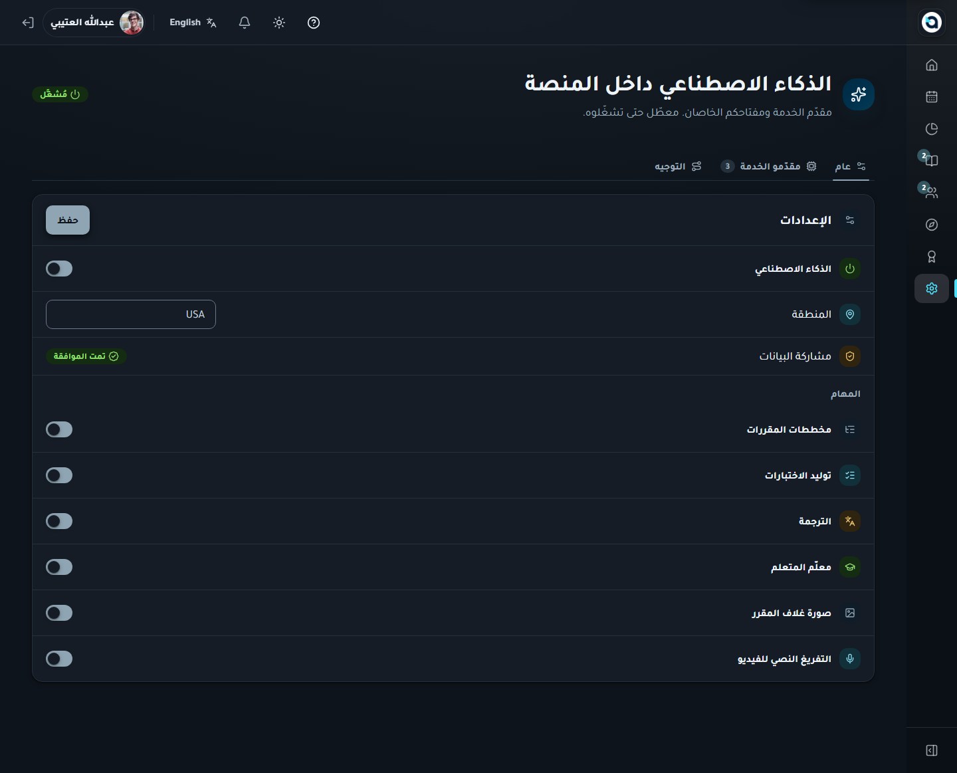Open the notifications bell
The image size is (957, 773).
coord(245,23)
